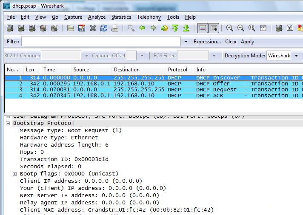Open the Channel Offset dropdown
The image size is (303, 215).
coord(142,56)
